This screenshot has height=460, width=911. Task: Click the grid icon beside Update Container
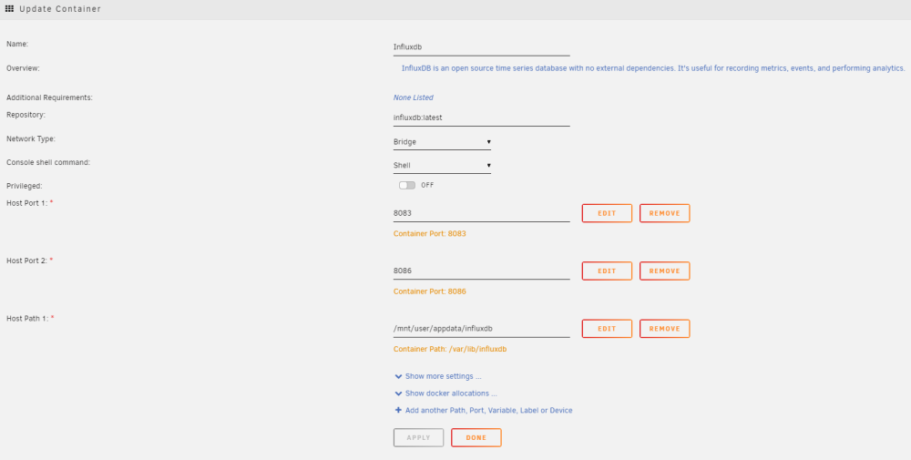9,9
